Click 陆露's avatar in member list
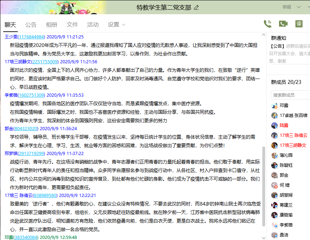The width and height of the screenshot is (310, 240). [x=274, y=126]
